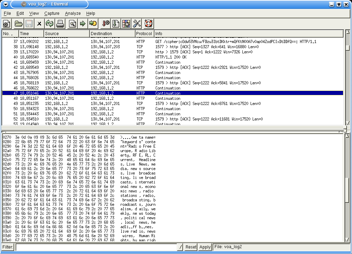Open a capture file with folder icon
This screenshot has height=254, width=352.
pos(19,24)
